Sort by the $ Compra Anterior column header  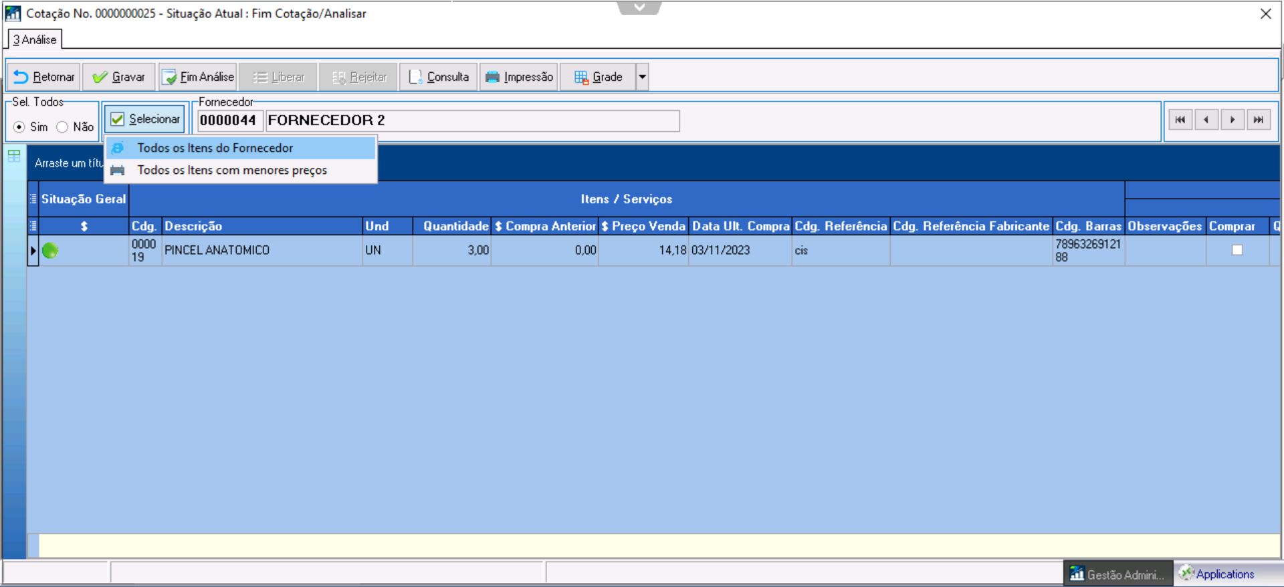point(545,226)
